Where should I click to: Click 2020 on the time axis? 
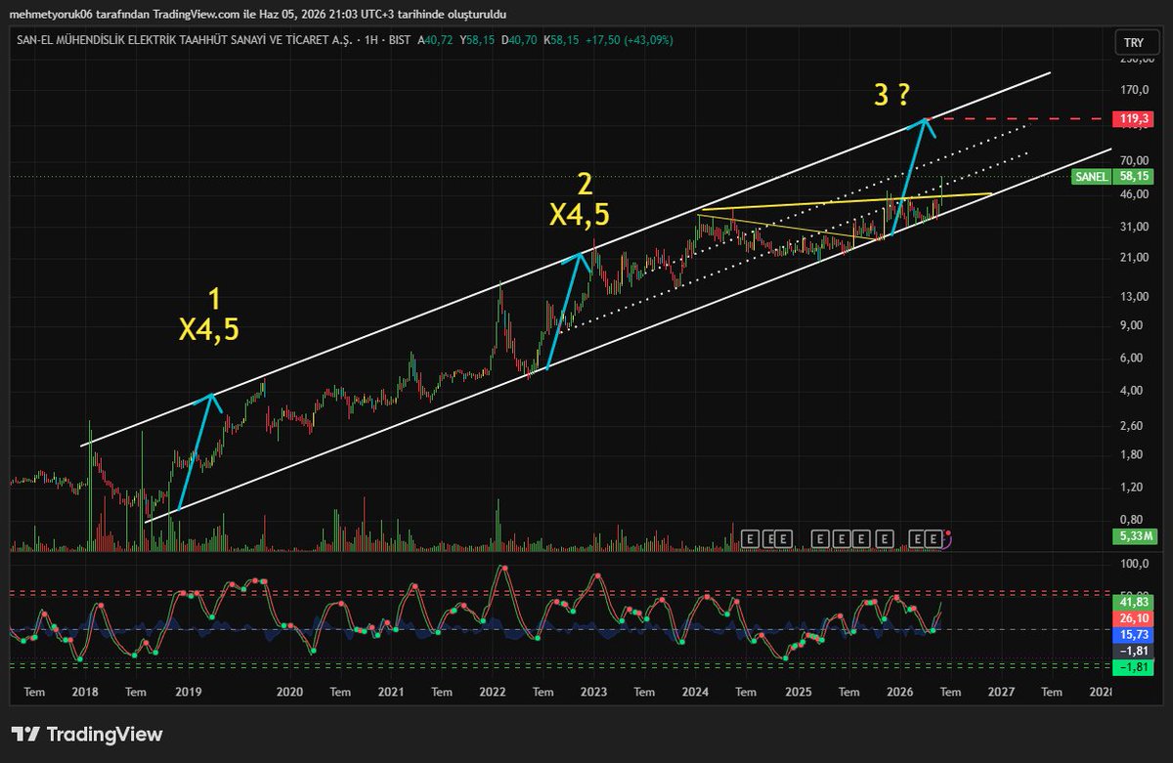click(289, 693)
